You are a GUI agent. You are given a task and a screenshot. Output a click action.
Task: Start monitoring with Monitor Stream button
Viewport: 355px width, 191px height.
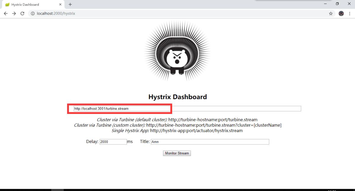(177, 153)
